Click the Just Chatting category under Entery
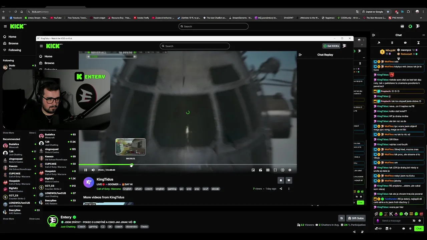 (68, 227)
